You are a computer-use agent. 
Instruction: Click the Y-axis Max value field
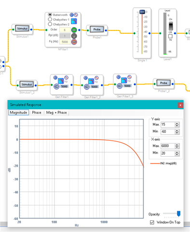(x=168, y=125)
